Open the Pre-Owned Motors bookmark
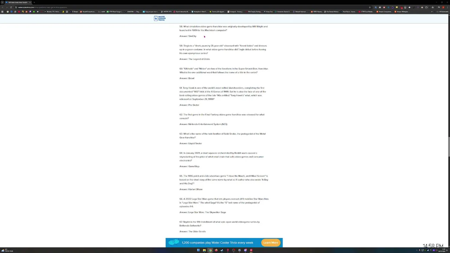450x253 pixels. 332,12
